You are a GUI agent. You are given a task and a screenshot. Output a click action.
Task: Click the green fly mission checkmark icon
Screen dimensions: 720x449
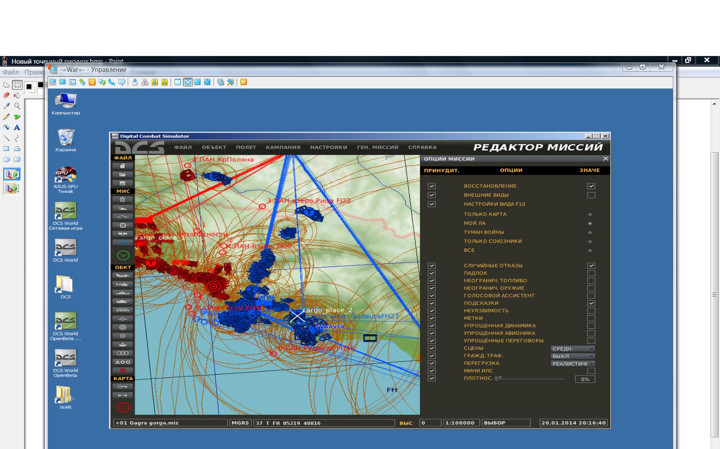click(x=123, y=256)
